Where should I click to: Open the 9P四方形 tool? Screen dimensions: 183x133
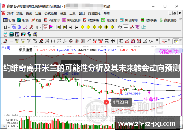(x=71, y=20)
